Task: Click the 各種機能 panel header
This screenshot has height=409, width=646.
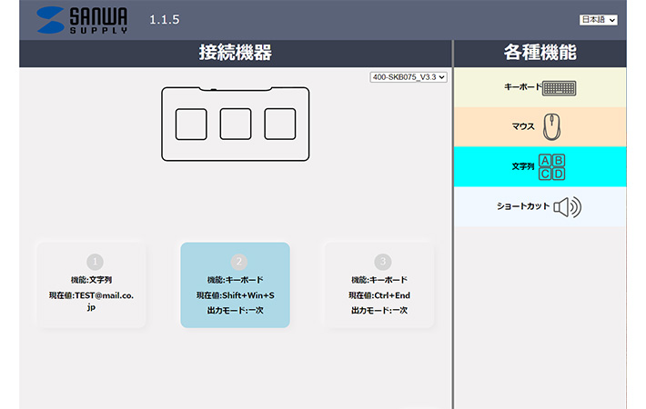Action: pos(540,53)
